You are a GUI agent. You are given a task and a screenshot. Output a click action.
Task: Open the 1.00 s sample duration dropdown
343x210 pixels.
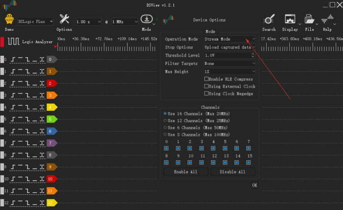(88, 21)
